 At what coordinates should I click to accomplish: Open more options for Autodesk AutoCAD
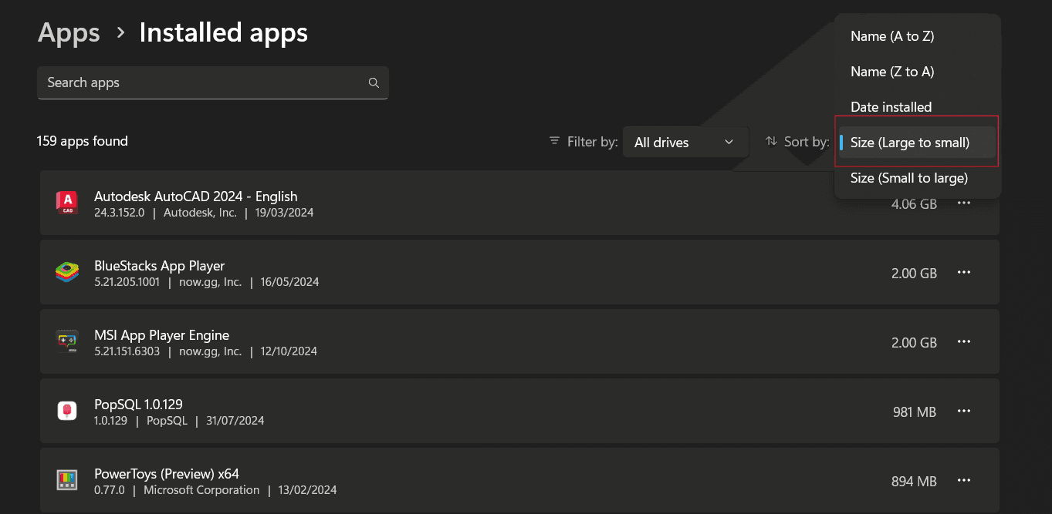point(964,203)
